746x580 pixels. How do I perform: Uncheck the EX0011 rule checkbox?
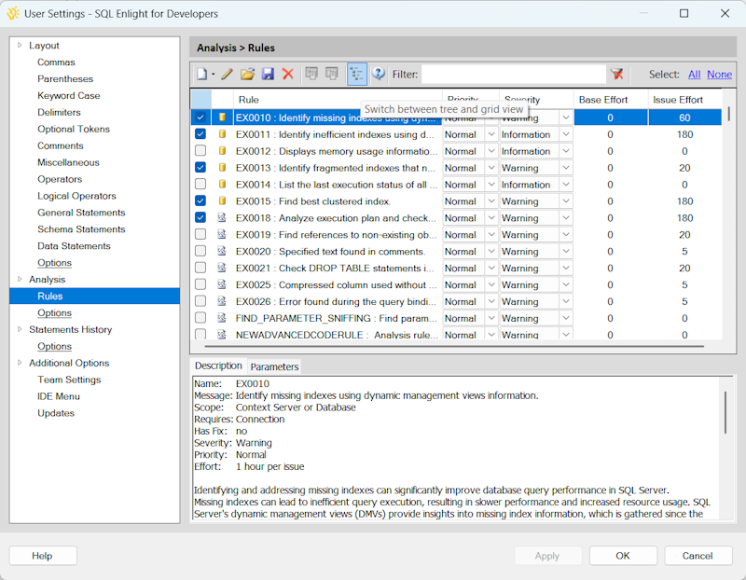(200, 134)
